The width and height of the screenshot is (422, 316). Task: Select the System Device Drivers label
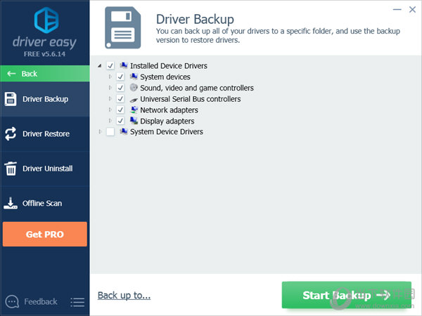point(167,132)
